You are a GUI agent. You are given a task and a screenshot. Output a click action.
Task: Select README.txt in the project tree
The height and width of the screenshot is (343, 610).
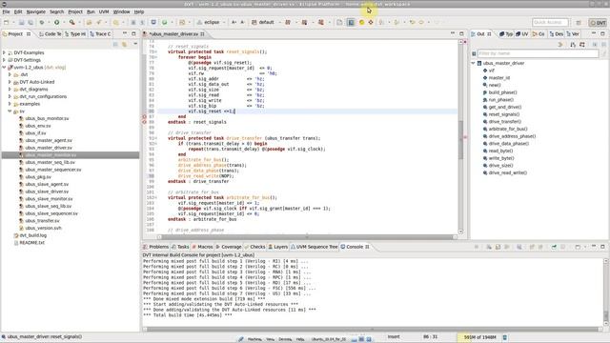[31, 243]
